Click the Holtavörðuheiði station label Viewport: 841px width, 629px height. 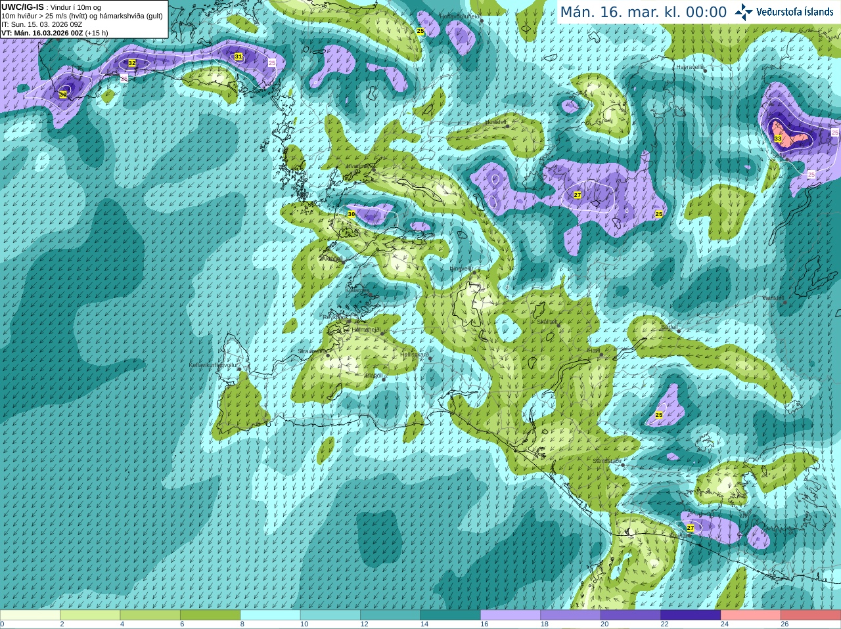click(x=461, y=16)
